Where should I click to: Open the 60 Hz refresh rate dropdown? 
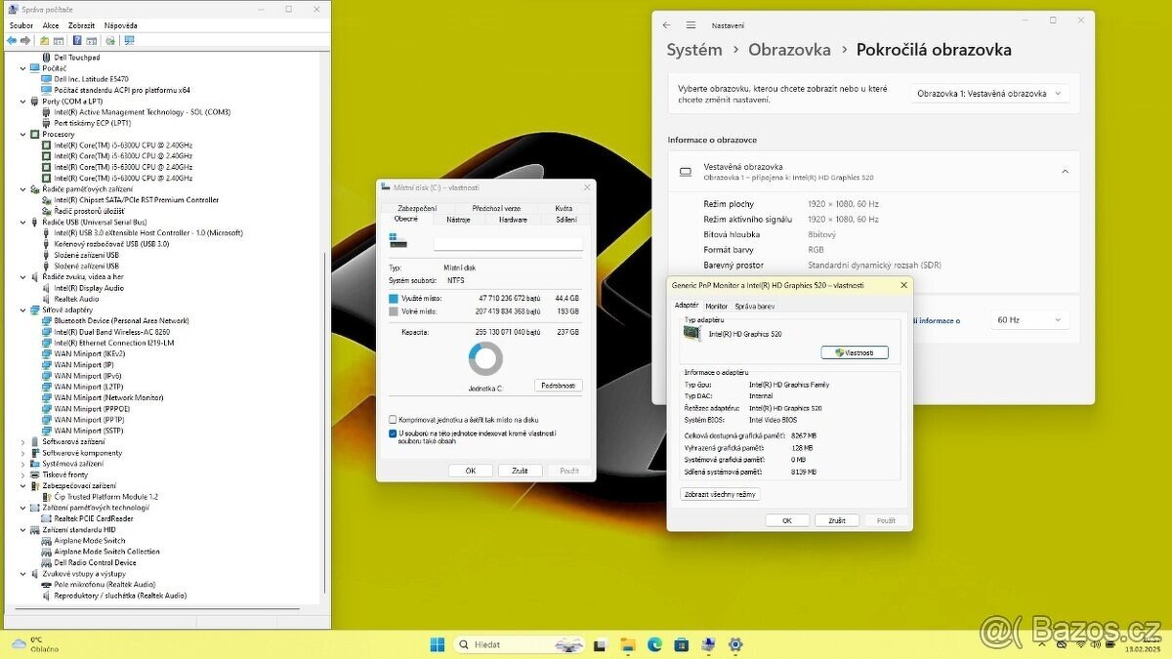point(1028,320)
